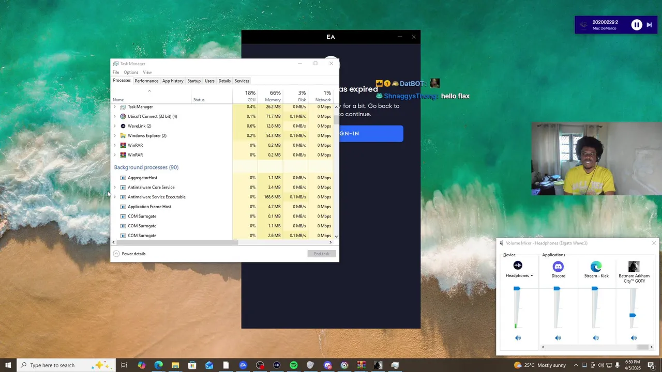Click the Task Manager vertical scrollbar

pyautogui.click(x=336, y=120)
